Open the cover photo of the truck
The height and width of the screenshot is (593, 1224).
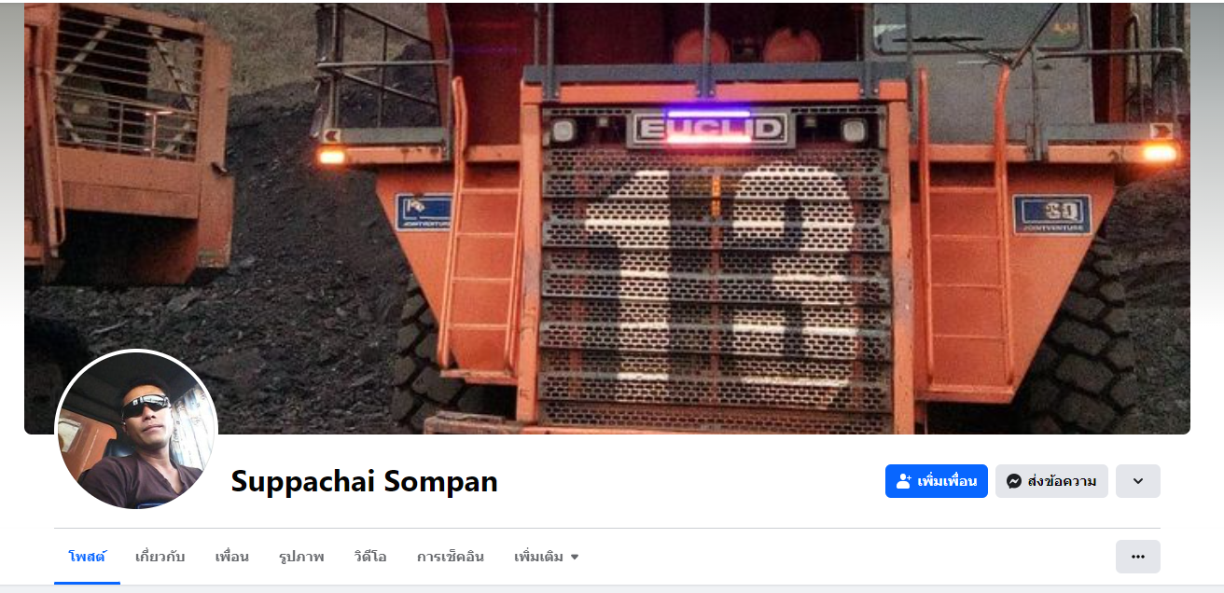point(607,218)
